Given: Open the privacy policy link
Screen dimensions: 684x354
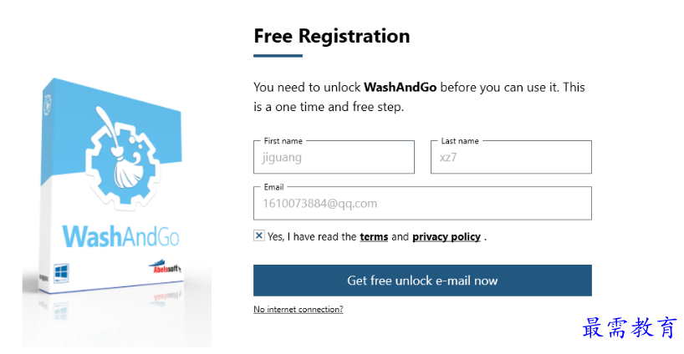Looking at the screenshot, I should click(446, 237).
